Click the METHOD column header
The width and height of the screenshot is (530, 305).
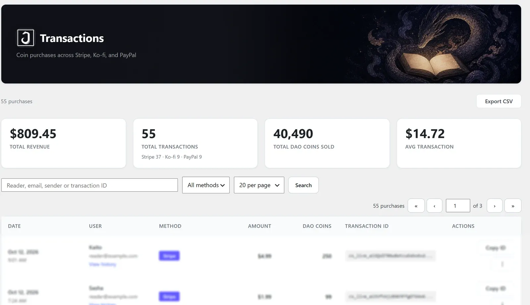(170, 226)
